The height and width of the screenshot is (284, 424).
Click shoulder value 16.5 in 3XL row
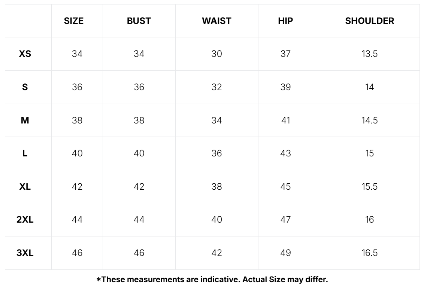click(369, 253)
